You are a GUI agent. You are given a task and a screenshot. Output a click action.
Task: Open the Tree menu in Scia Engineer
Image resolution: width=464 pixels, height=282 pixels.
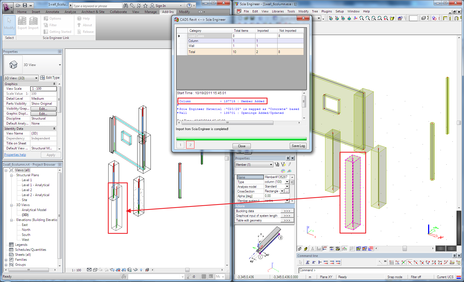point(315,11)
